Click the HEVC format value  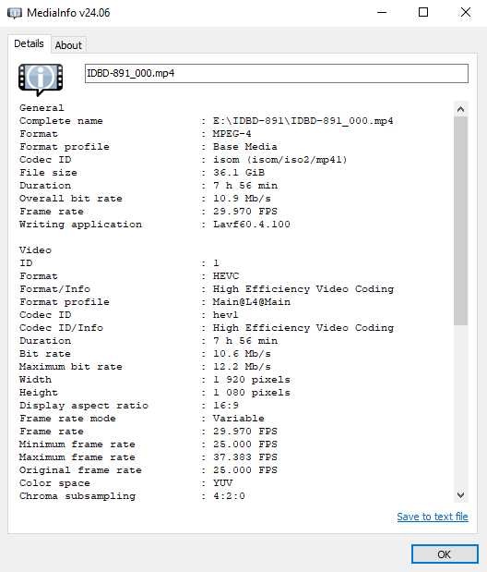point(226,276)
